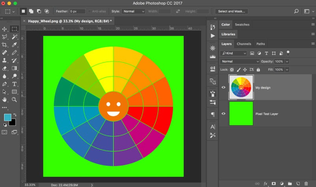
Task: Select the Pen tool
Action: coord(4,84)
